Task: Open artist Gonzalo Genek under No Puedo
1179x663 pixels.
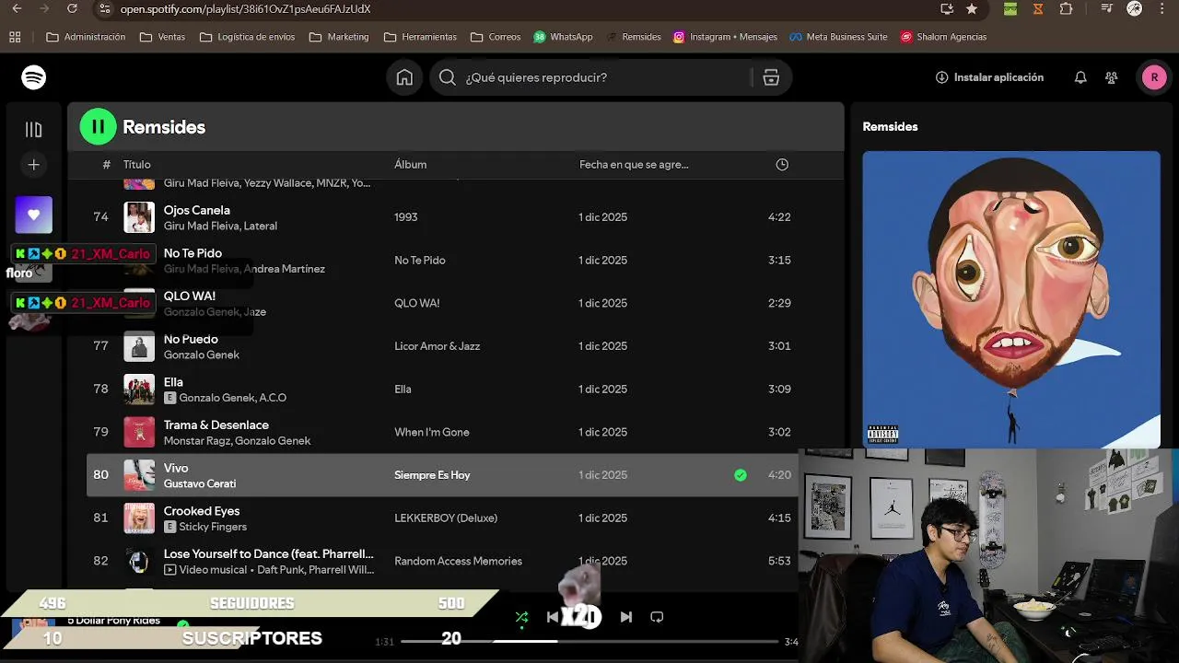Action: (202, 355)
